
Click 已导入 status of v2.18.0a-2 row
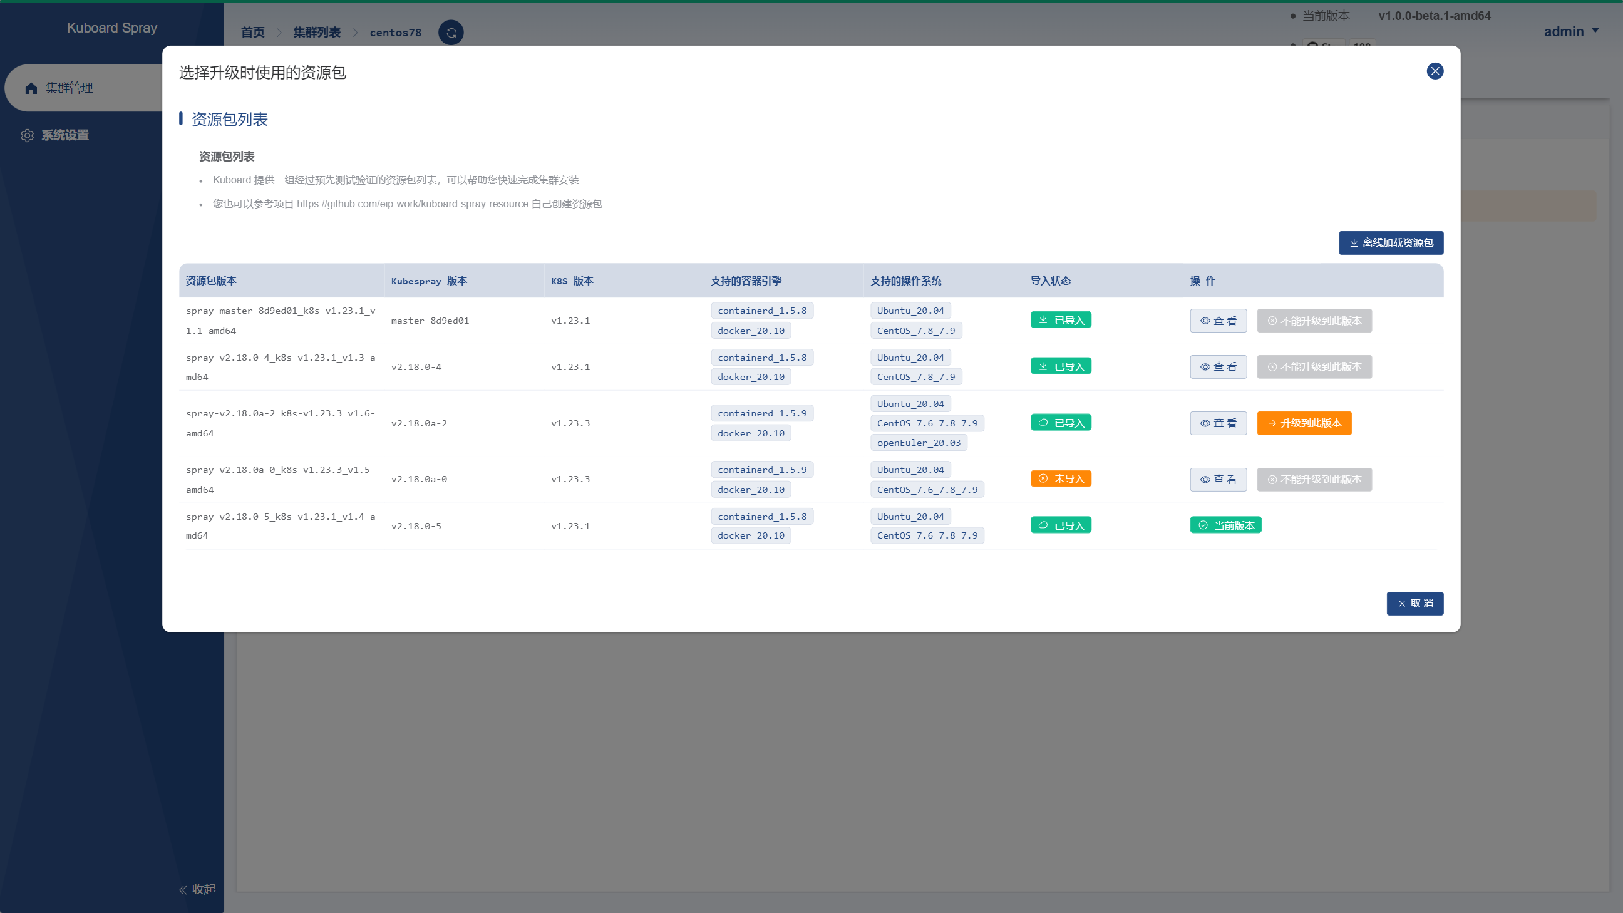pos(1061,423)
